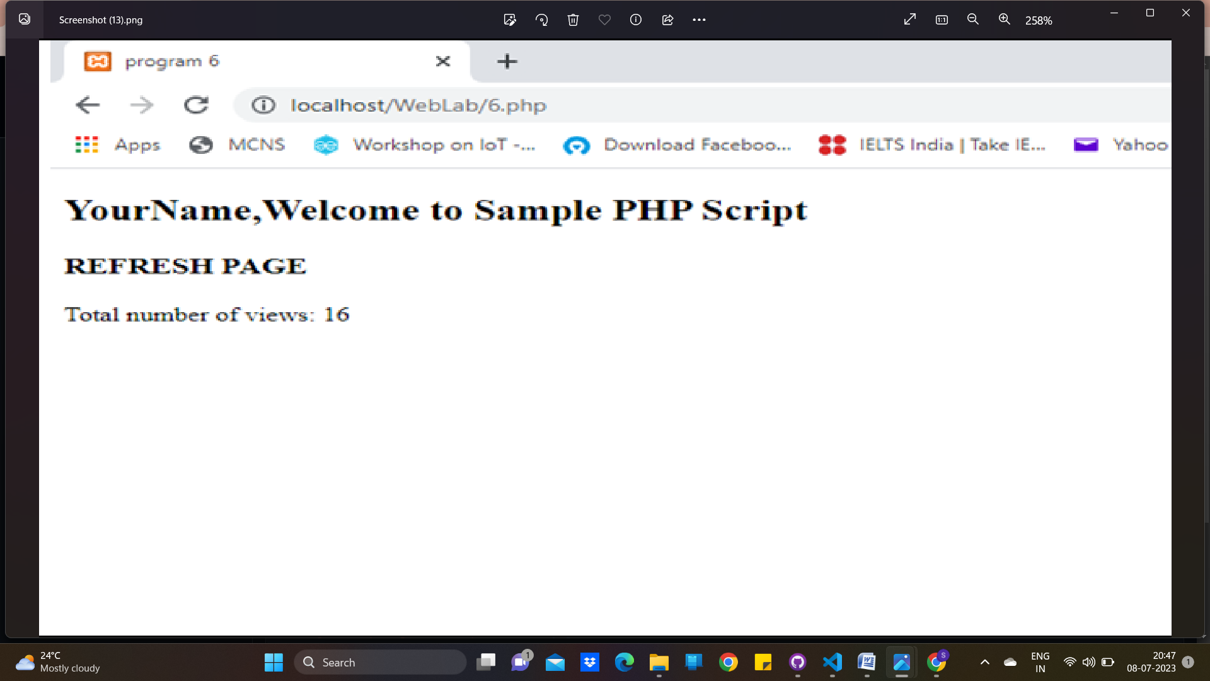Screen dimensions: 1210x681
Task: Expand hidden system tray icons chevron
Action: click(985, 663)
